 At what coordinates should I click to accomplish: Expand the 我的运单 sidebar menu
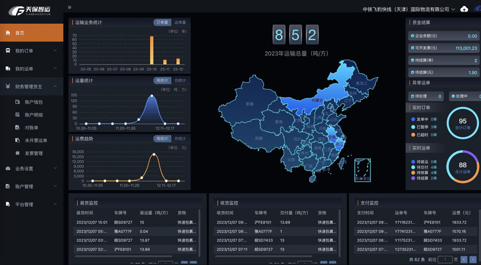(x=32, y=69)
